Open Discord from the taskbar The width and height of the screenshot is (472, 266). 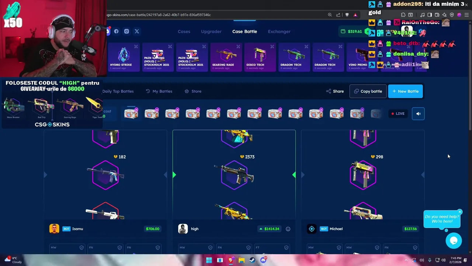tap(263, 260)
